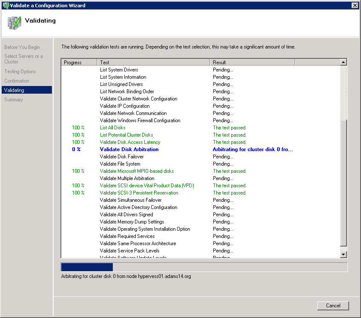This screenshot has width=361, height=318.
Task: Click the vertical scrollbar thumb
Action: pyautogui.click(x=344, y=183)
